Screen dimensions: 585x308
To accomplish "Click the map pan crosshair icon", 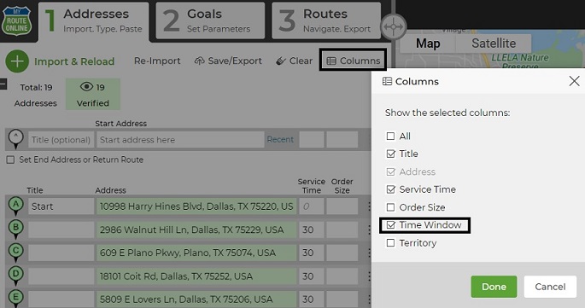I will tap(393, 26).
